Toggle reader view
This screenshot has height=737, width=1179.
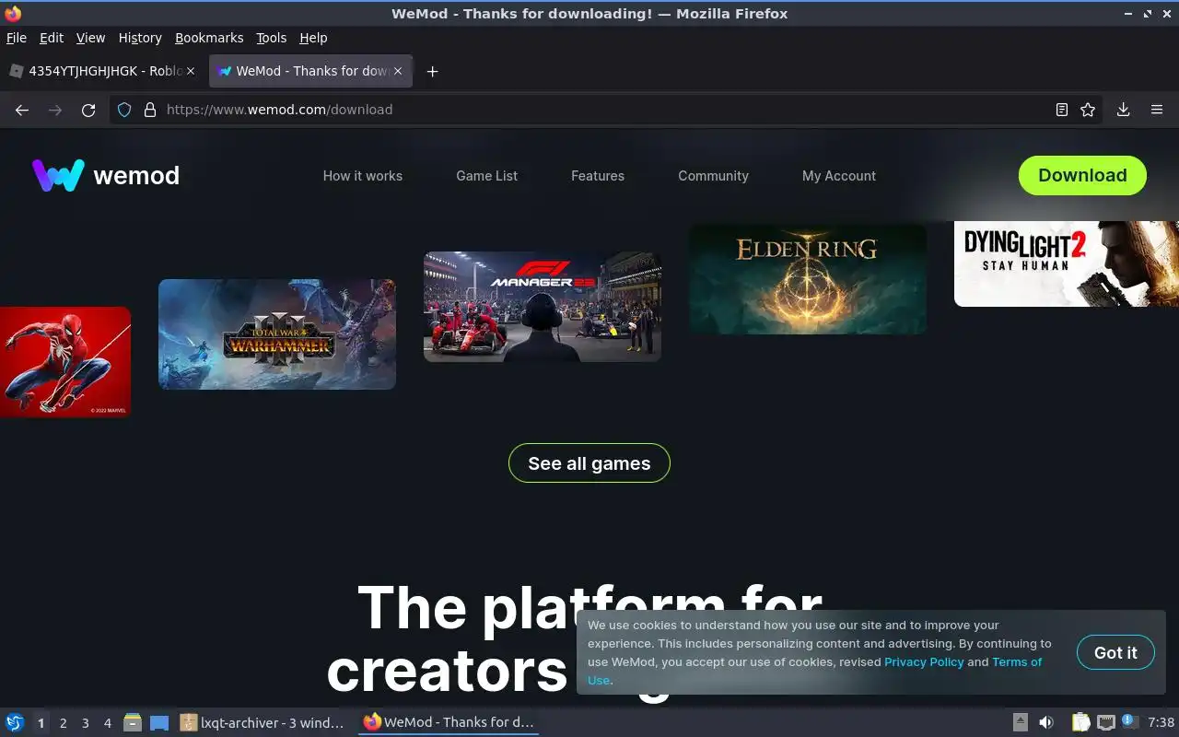1062,110
